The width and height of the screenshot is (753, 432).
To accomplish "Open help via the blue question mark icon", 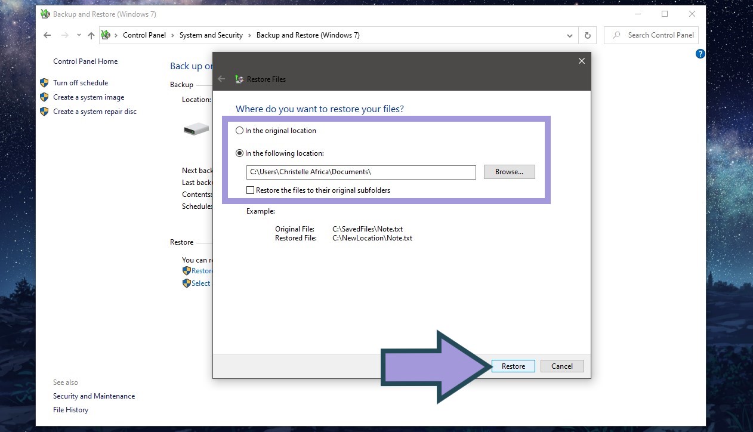I will (700, 54).
